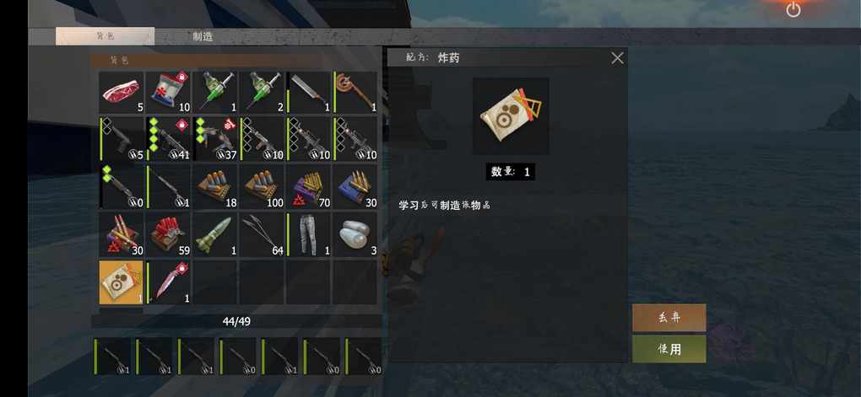
Task: Select the rocket item with quantity 1
Action: point(214,234)
